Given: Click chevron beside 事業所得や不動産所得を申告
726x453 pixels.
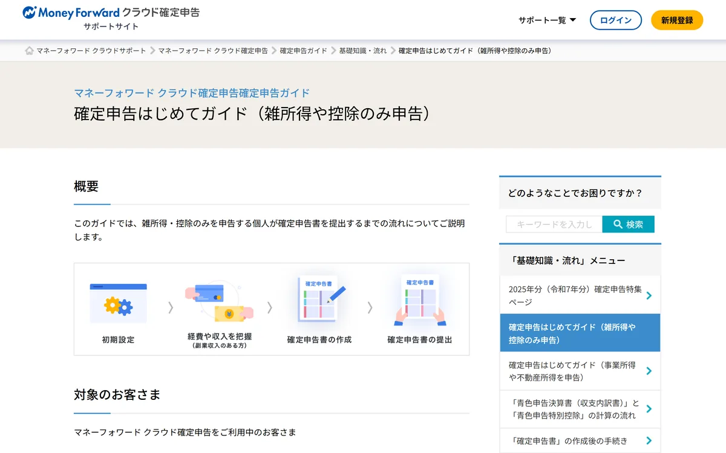Looking at the screenshot, I should click(x=649, y=371).
